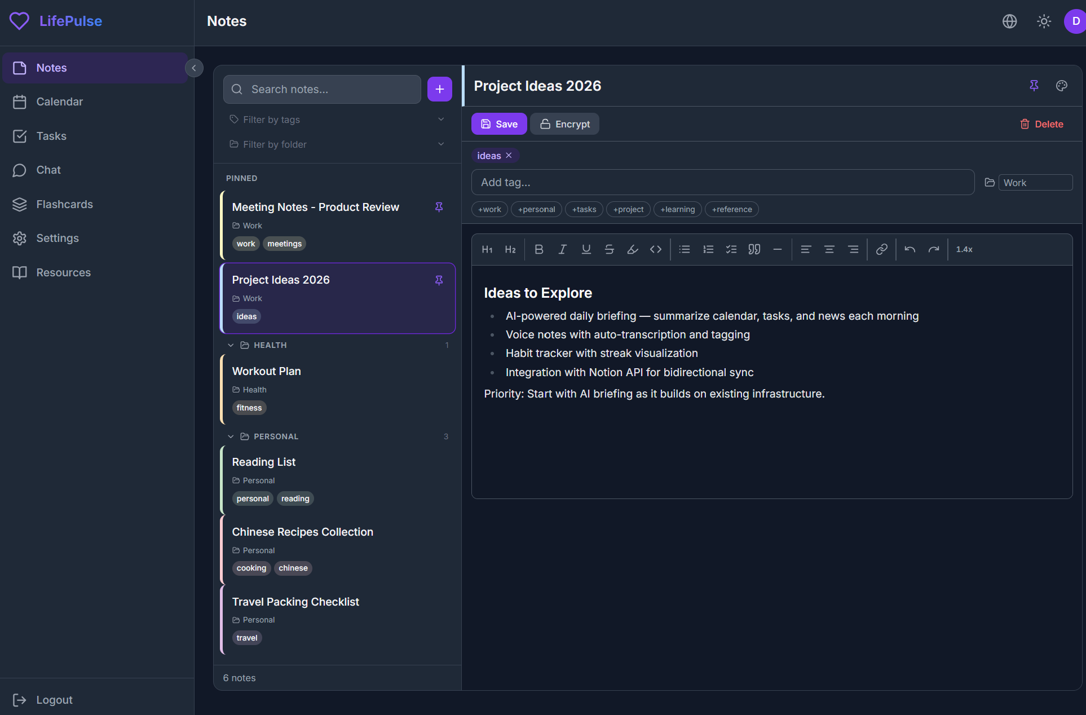Insert link via chain icon
The height and width of the screenshot is (715, 1086).
tap(881, 249)
